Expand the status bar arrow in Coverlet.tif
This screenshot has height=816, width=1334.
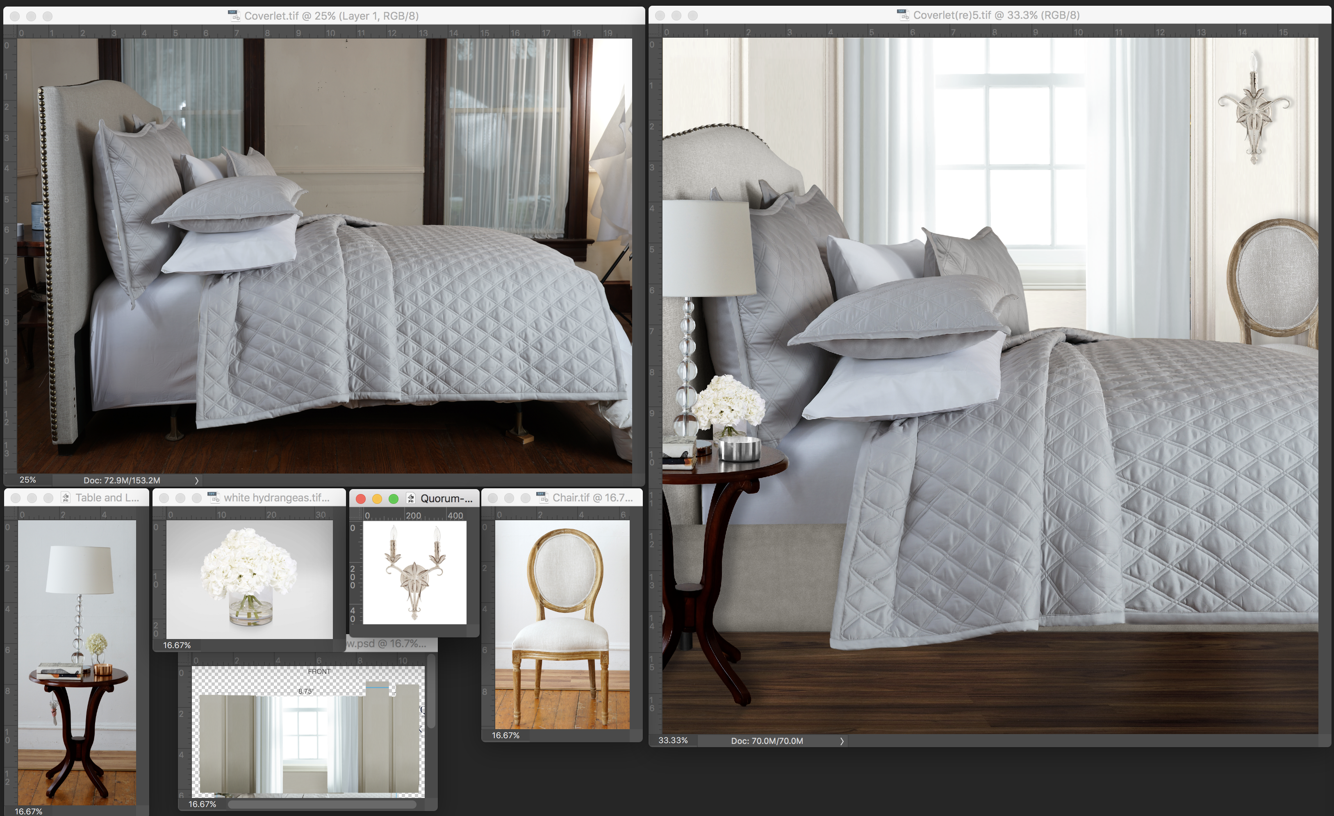[196, 481]
